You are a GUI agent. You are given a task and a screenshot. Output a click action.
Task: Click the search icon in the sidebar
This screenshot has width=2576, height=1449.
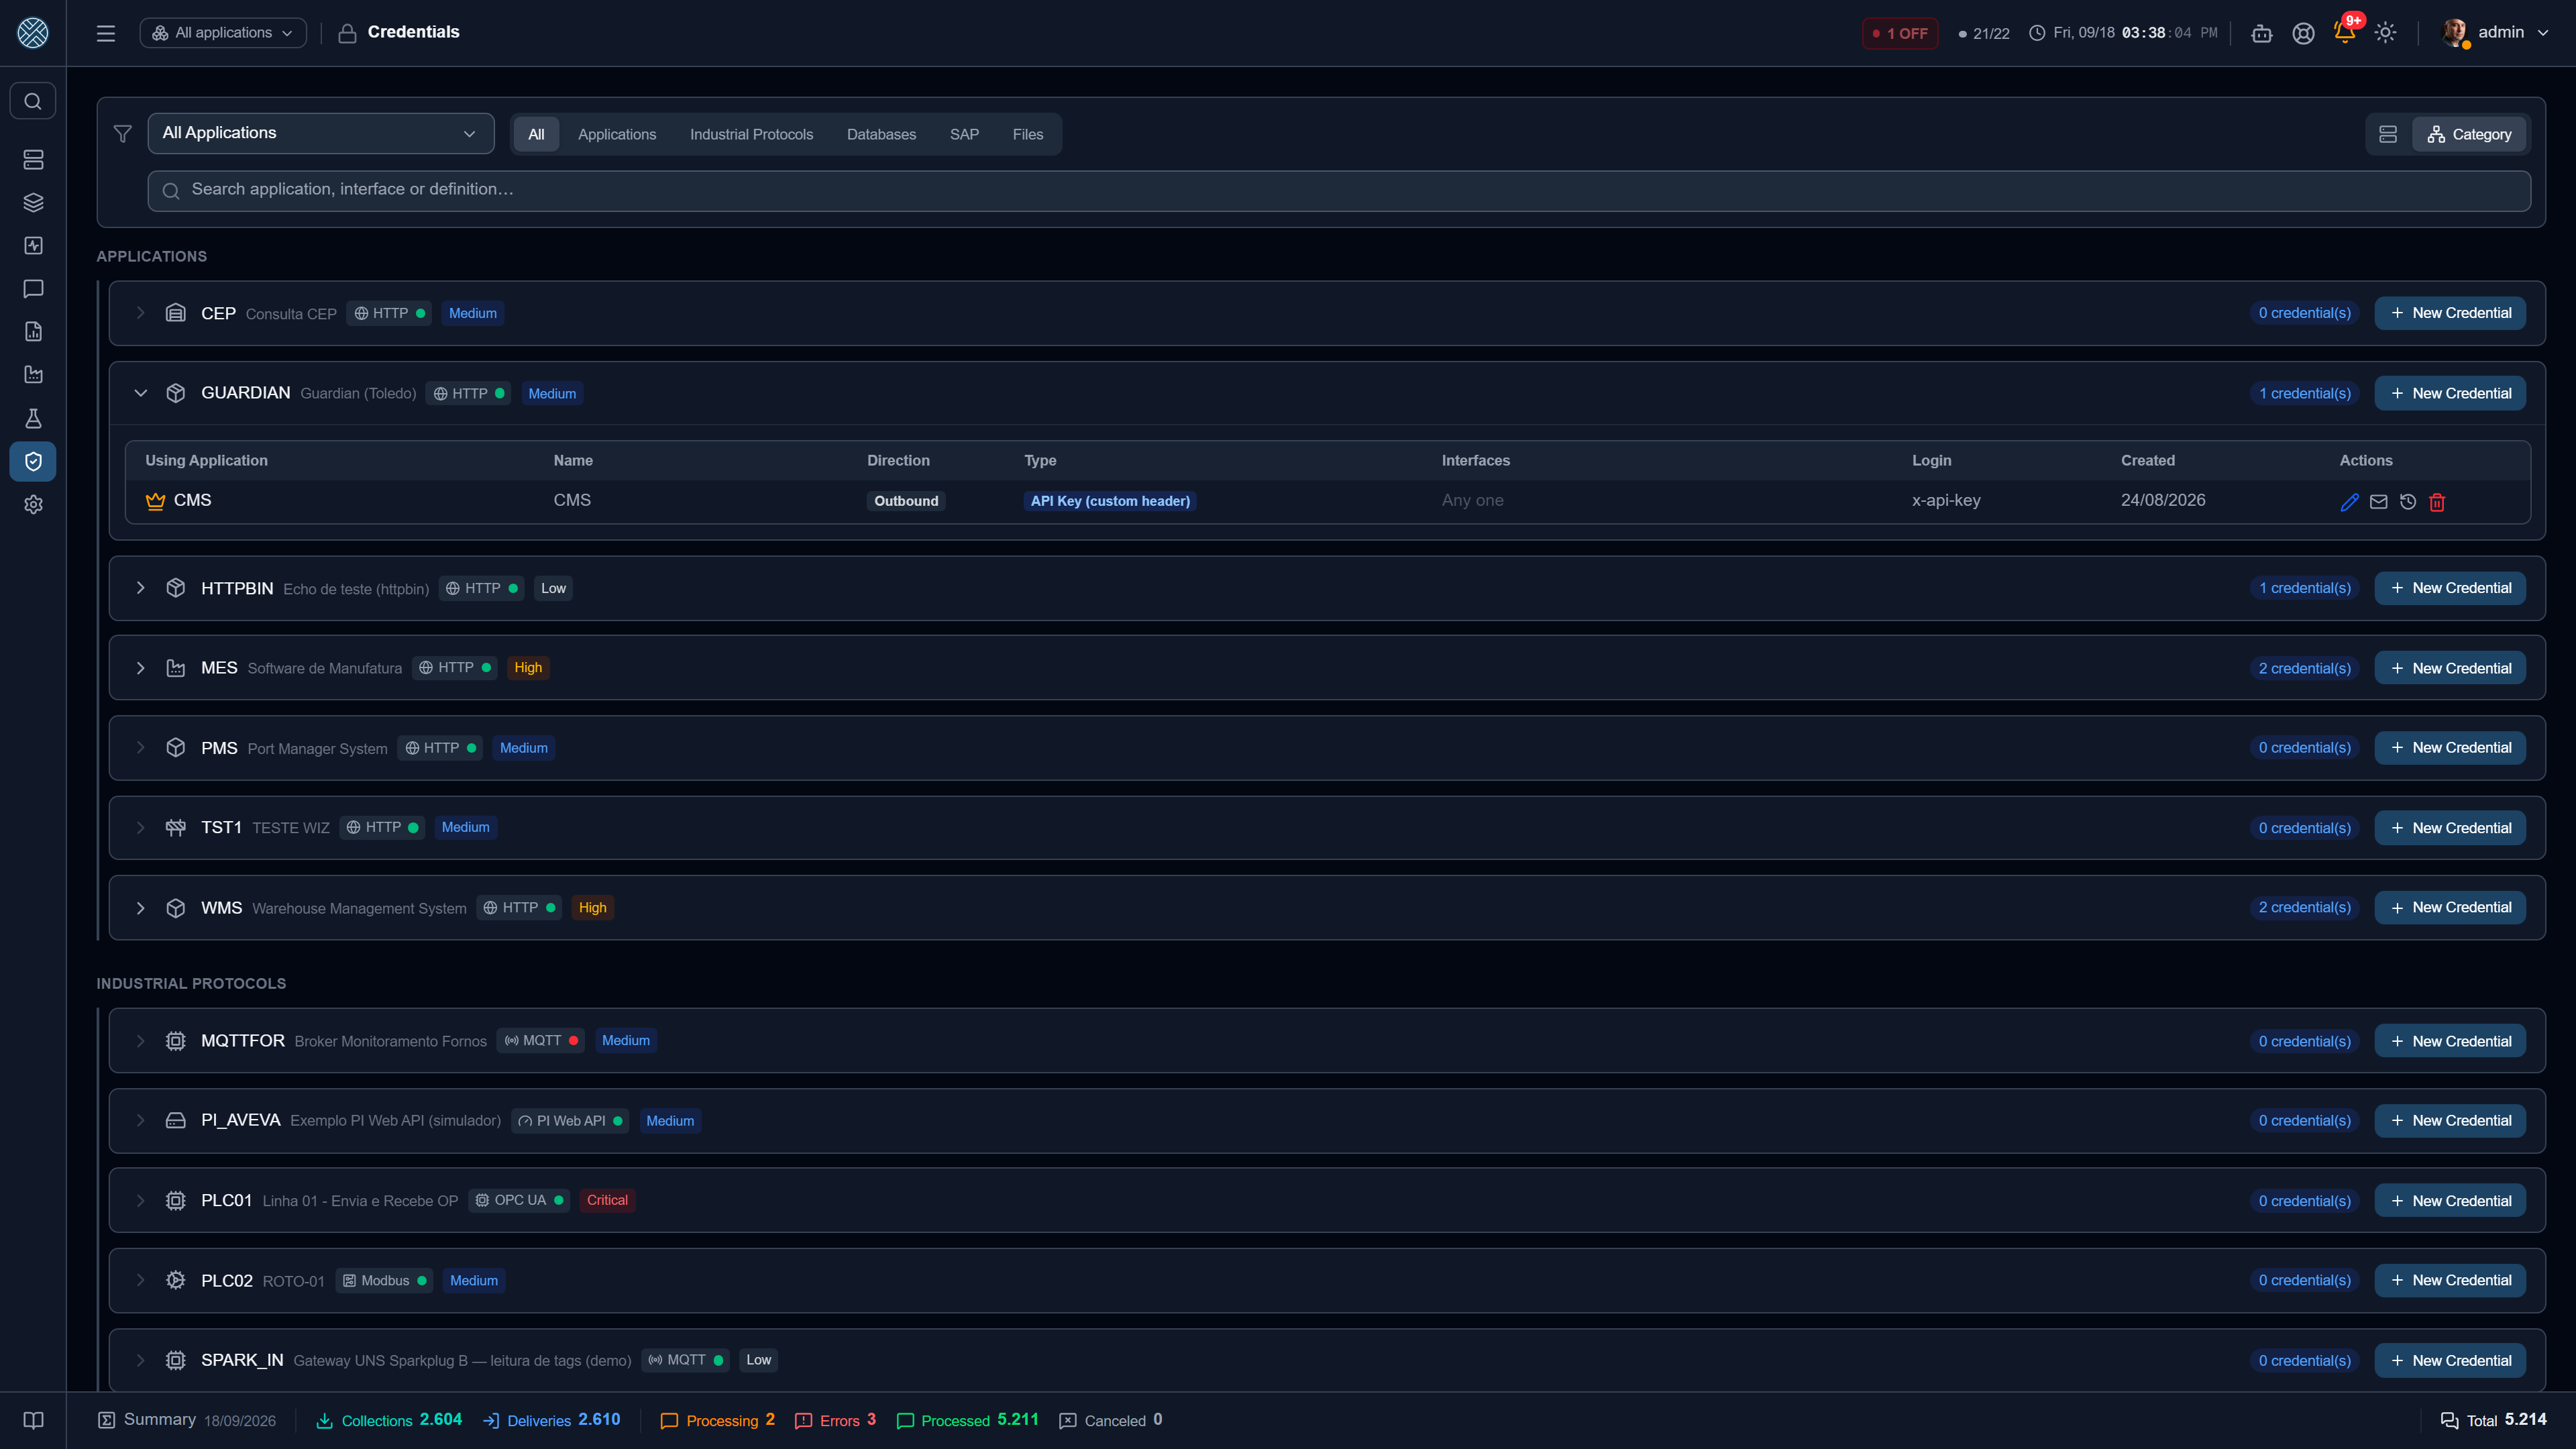click(33, 101)
